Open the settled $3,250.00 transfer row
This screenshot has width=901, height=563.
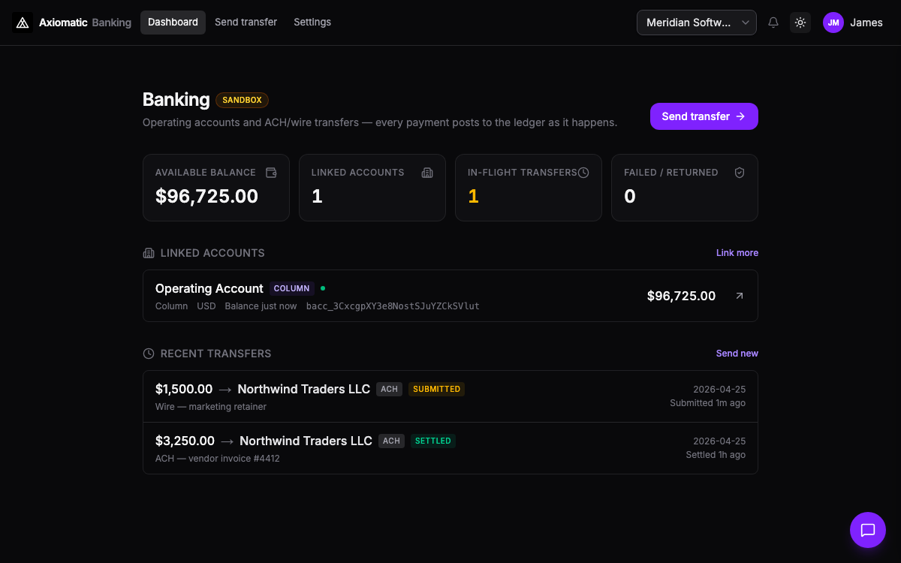(x=450, y=448)
